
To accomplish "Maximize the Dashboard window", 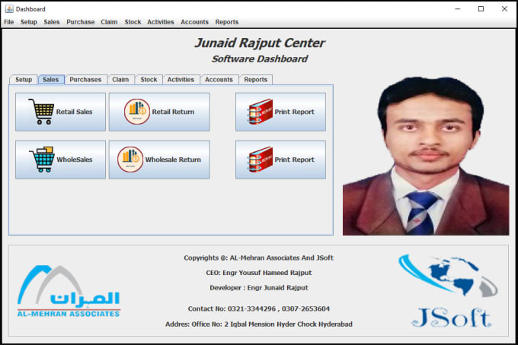I will click(481, 8).
